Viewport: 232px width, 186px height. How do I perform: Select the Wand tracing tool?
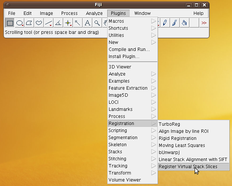coord(78,23)
